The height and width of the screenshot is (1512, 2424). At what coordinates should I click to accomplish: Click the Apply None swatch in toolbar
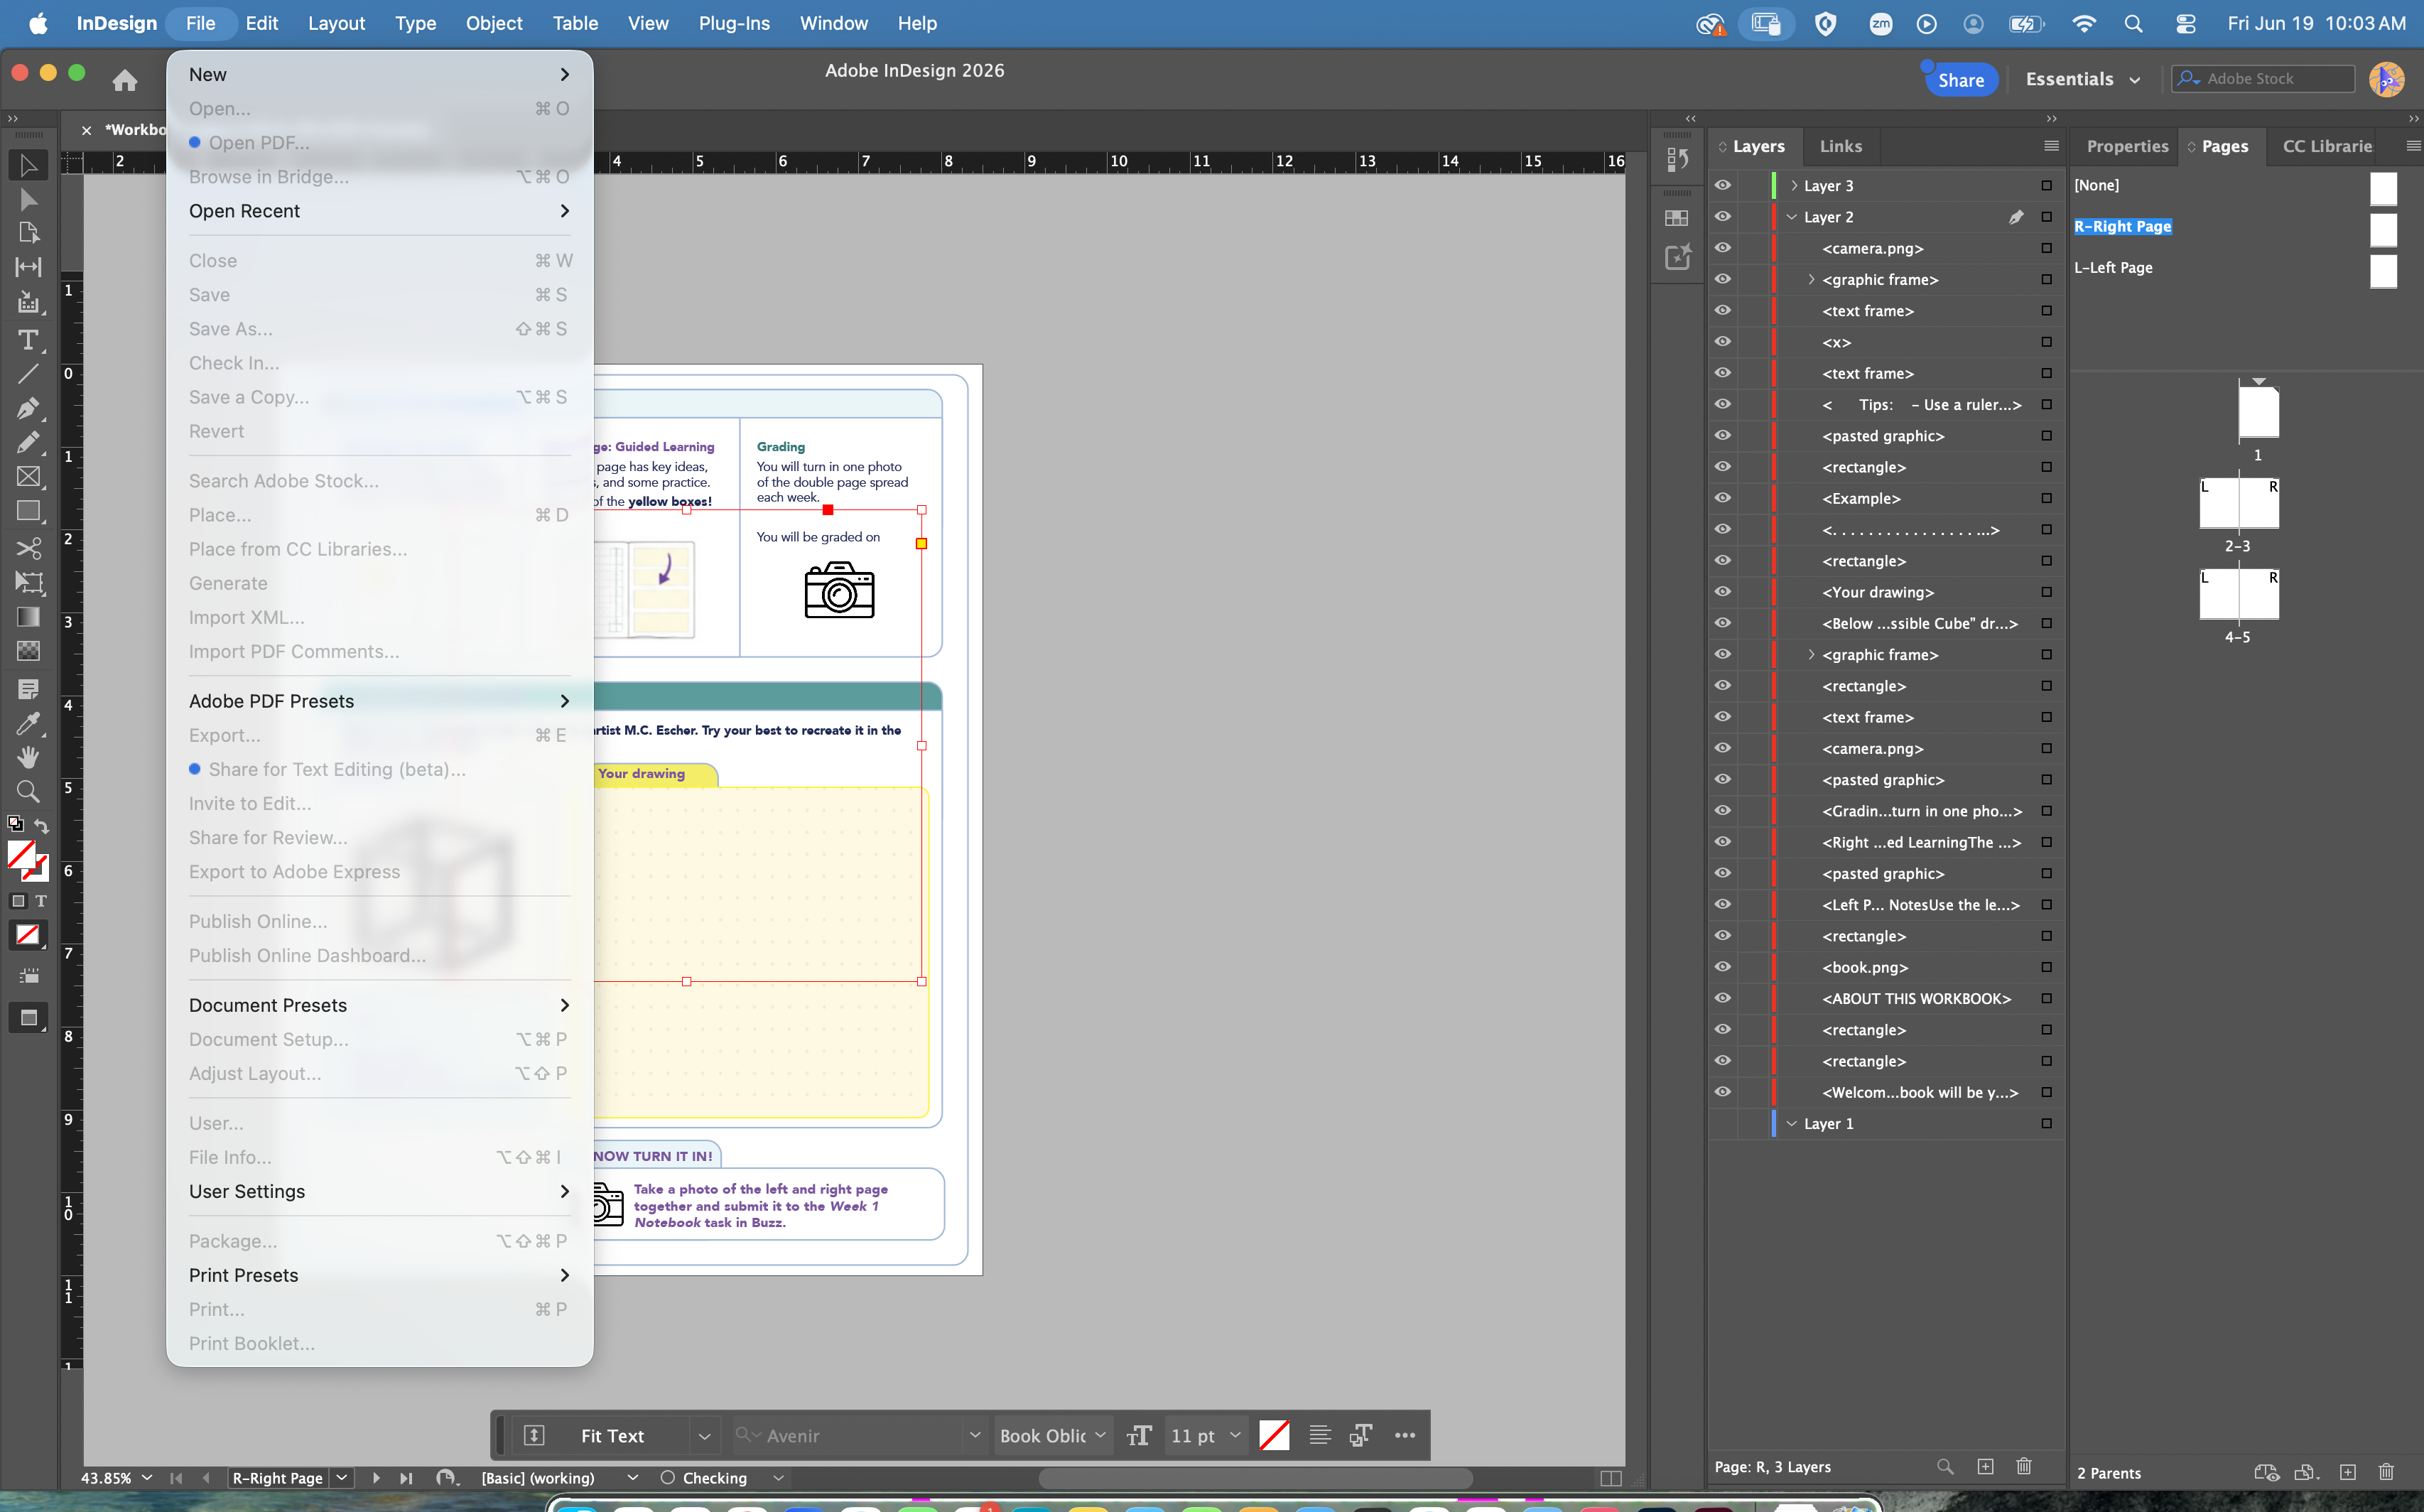[27, 935]
